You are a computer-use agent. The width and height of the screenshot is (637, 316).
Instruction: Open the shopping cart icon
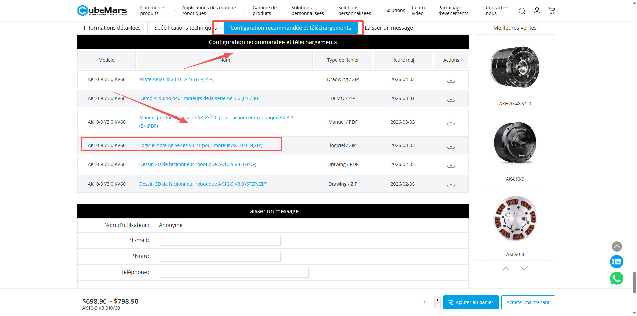(x=552, y=11)
